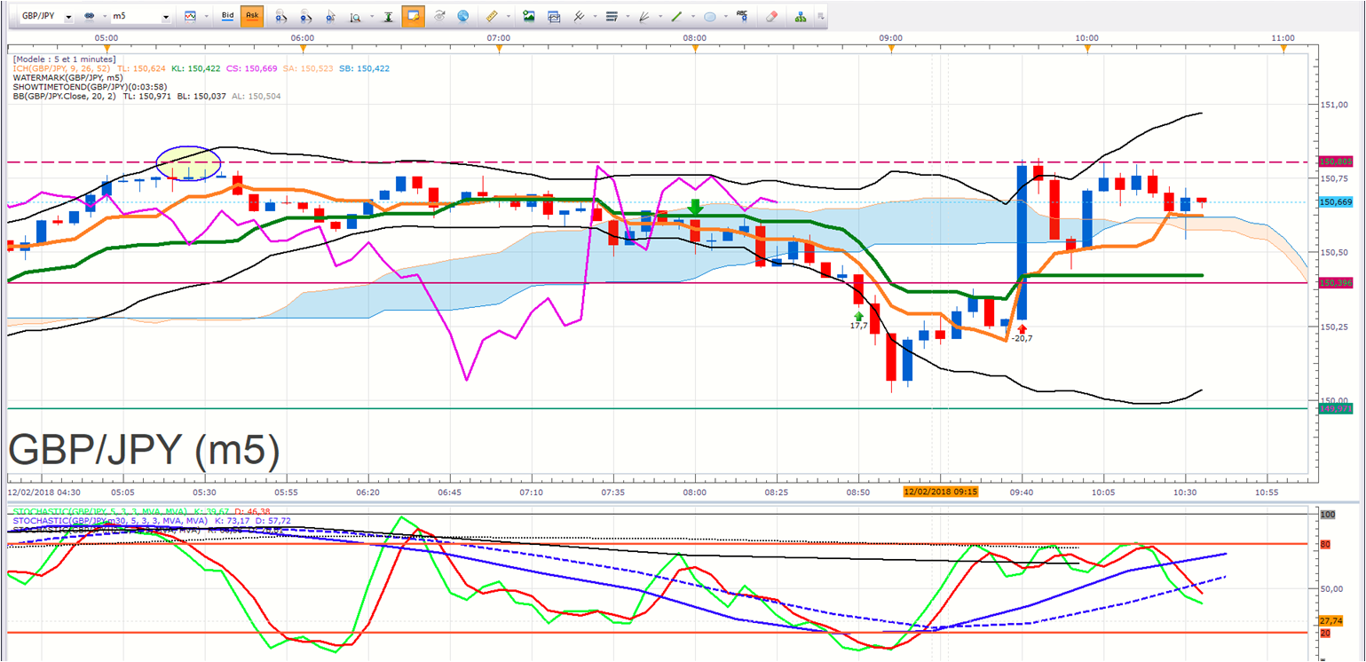Click the 151,00 price axis label
The image size is (1366, 662).
point(1335,105)
